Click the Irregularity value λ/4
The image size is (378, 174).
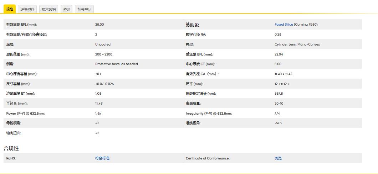coord(277,114)
